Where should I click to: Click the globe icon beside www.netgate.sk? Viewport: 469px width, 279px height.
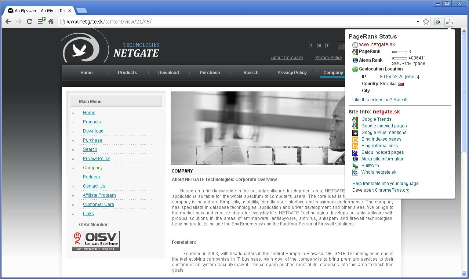click(x=355, y=45)
